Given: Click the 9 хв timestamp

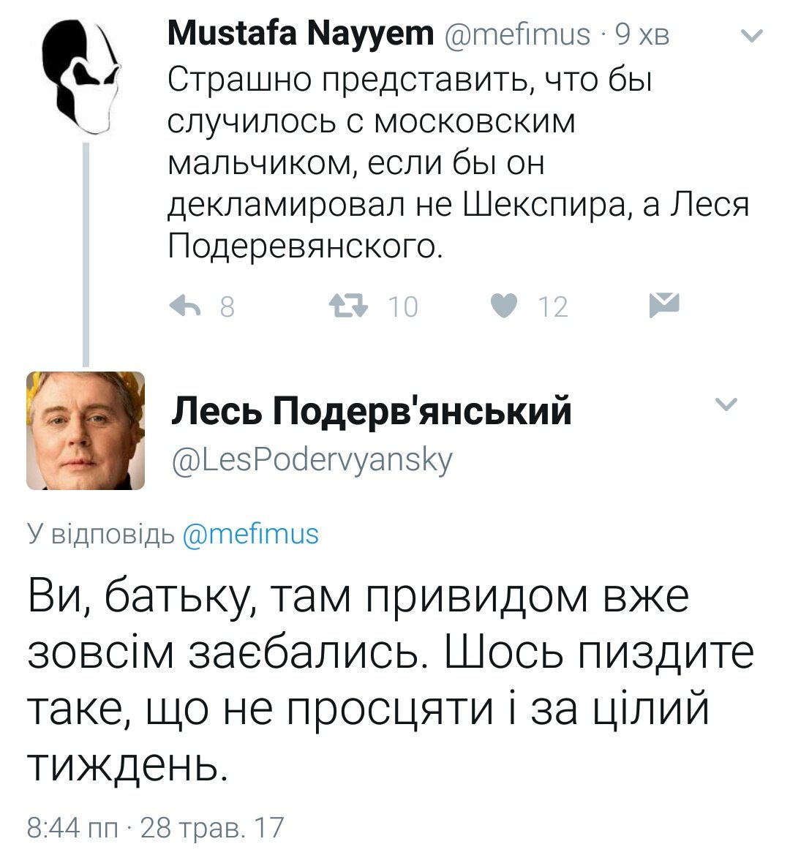Looking at the screenshot, I should click(642, 34).
